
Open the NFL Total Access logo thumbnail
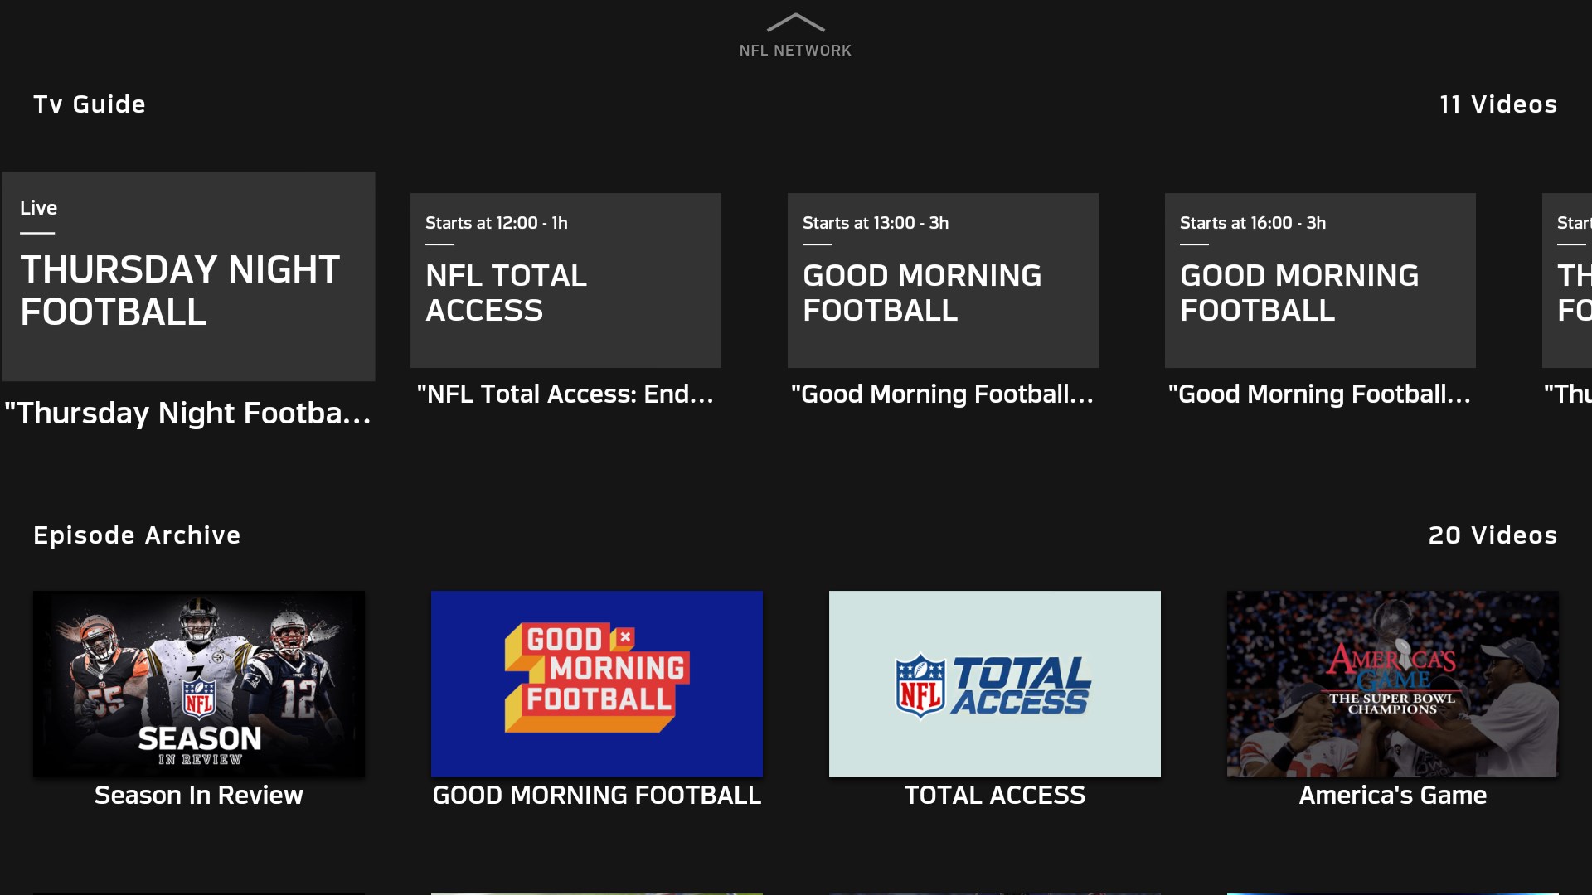tap(995, 684)
